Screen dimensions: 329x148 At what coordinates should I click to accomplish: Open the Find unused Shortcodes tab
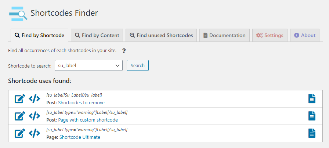pyautogui.click(x=161, y=35)
